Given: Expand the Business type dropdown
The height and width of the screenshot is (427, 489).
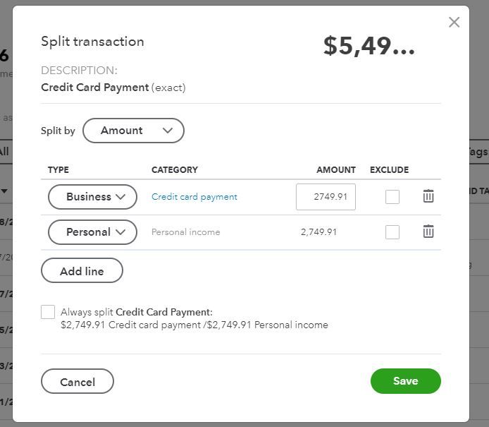Looking at the screenshot, I should [92, 197].
